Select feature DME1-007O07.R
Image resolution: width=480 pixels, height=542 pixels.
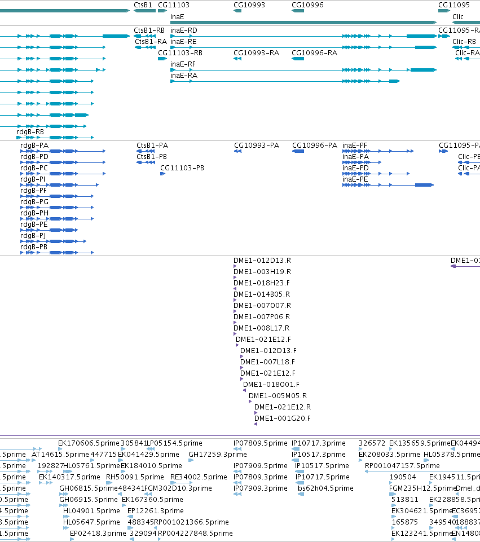[x=235, y=311]
